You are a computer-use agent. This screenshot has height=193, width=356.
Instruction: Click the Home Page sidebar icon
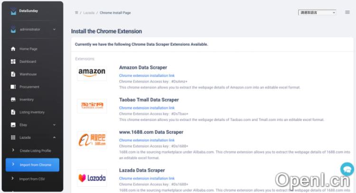pos(13,49)
